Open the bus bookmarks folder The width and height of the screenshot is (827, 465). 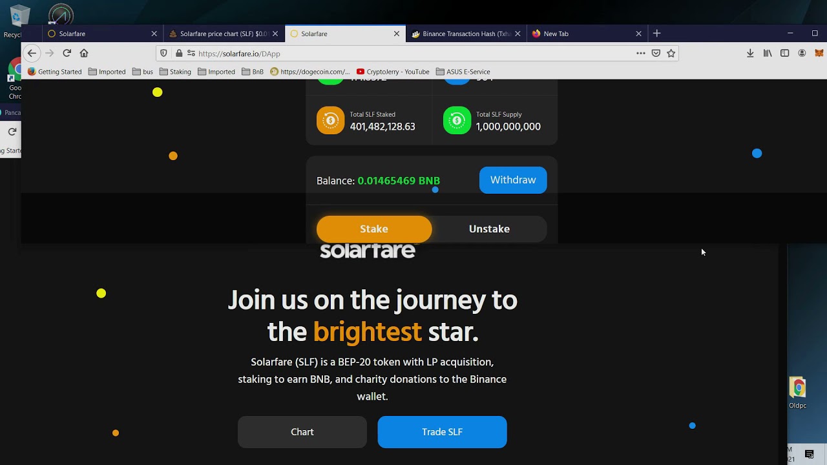pyautogui.click(x=143, y=72)
